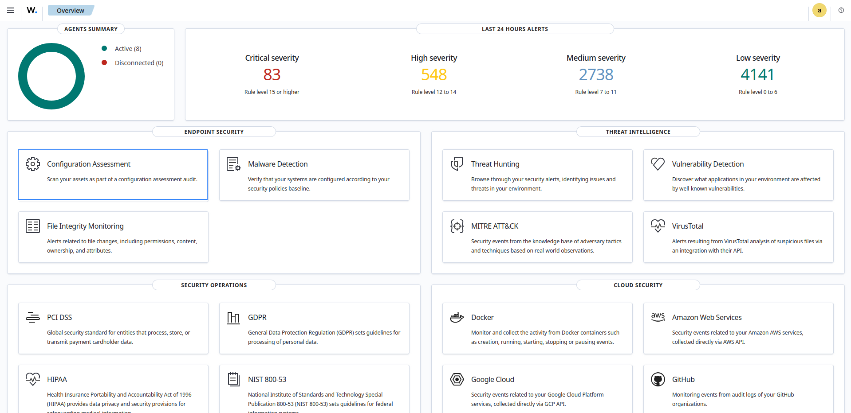Open the File Integrity Monitoring icon
Image resolution: width=851 pixels, height=413 pixels.
(32, 226)
